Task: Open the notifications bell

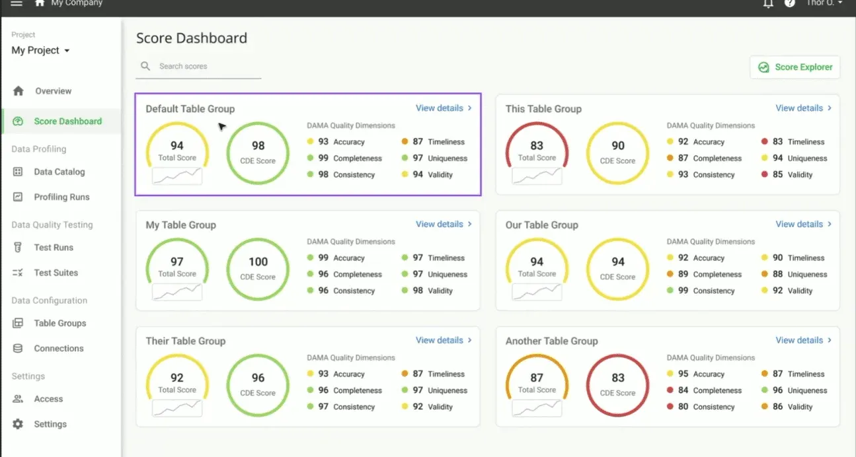Action: click(x=768, y=3)
